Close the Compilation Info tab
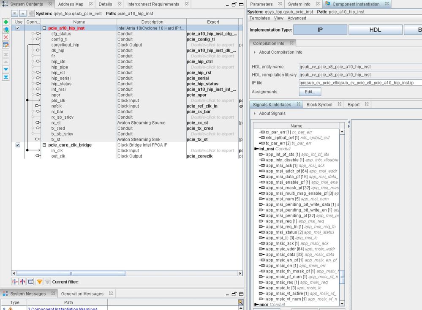 pyautogui.click(x=291, y=43)
